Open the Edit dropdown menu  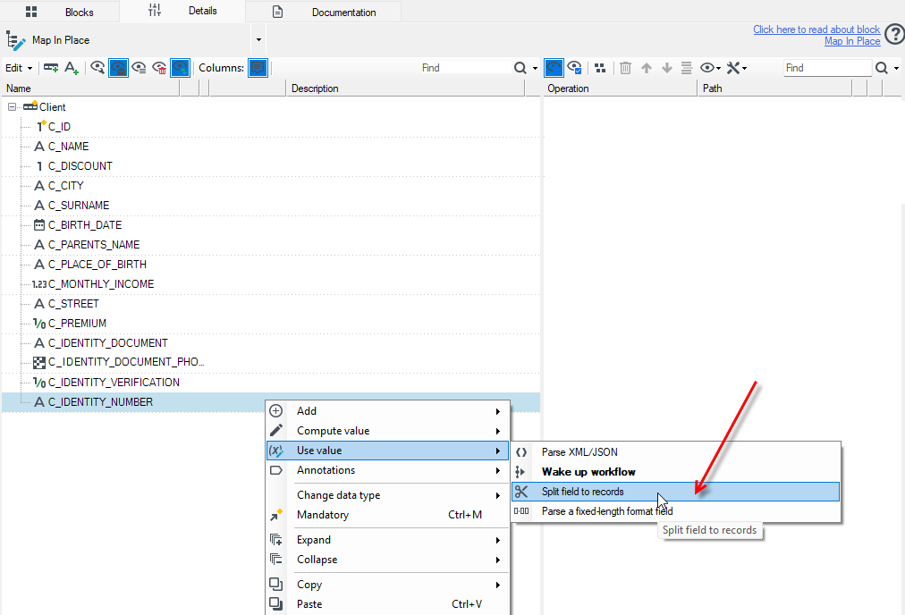(x=19, y=68)
